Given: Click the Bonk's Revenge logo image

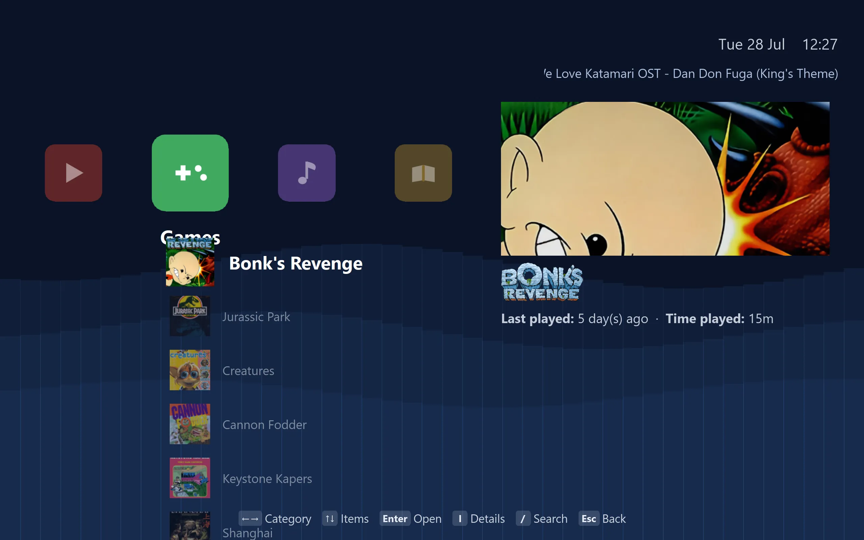Looking at the screenshot, I should coord(542,282).
